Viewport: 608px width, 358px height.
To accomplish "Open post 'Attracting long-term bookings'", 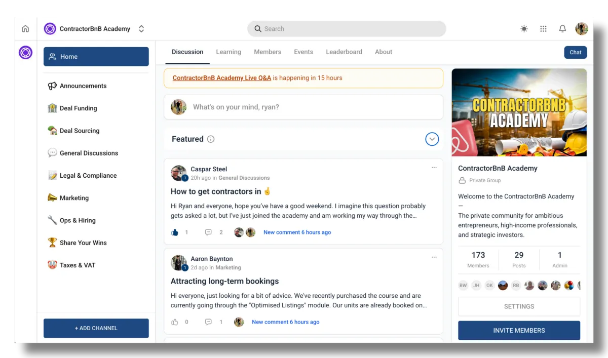I will tap(225, 281).
